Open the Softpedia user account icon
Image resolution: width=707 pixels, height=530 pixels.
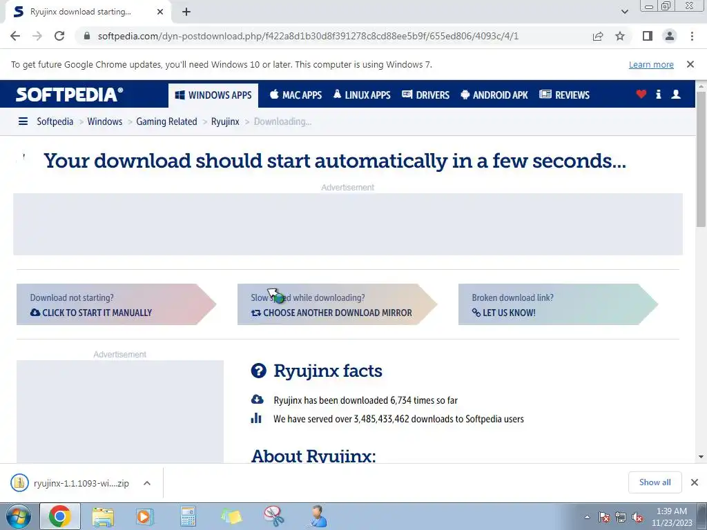(x=676, y=94)
